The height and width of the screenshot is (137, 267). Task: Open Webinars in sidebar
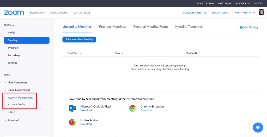pos(13,48)
